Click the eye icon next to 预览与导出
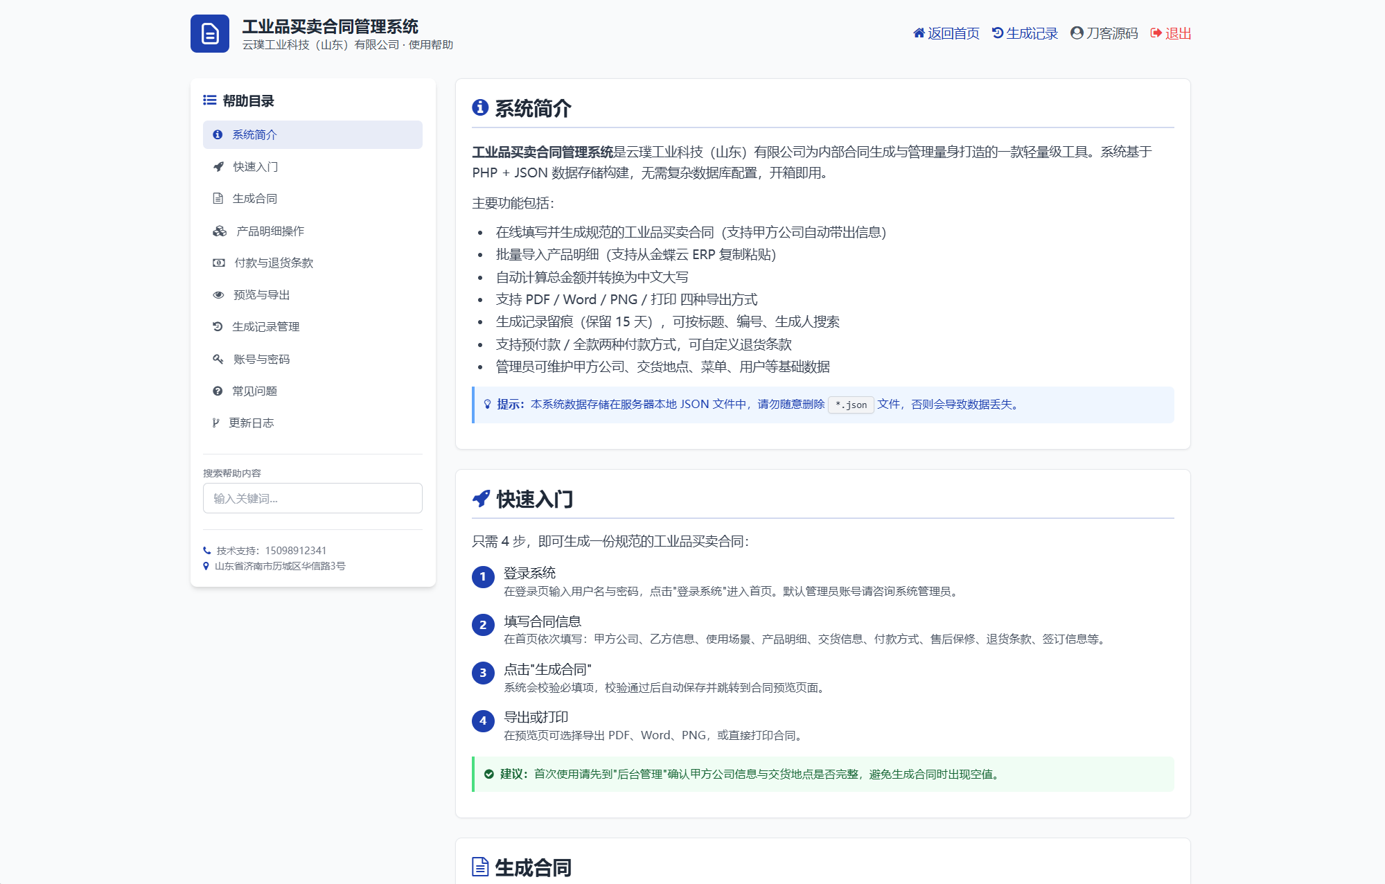Image resolution: width=1385 pixels, height=884 pixels. 218,295
